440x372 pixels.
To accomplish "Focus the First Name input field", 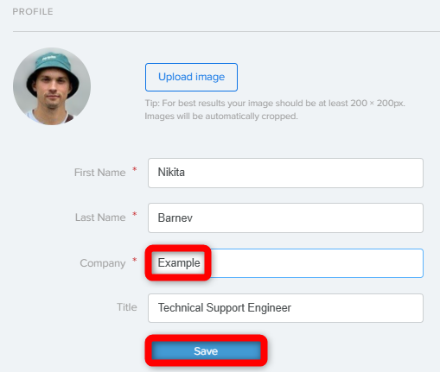I will pos(285,173).
